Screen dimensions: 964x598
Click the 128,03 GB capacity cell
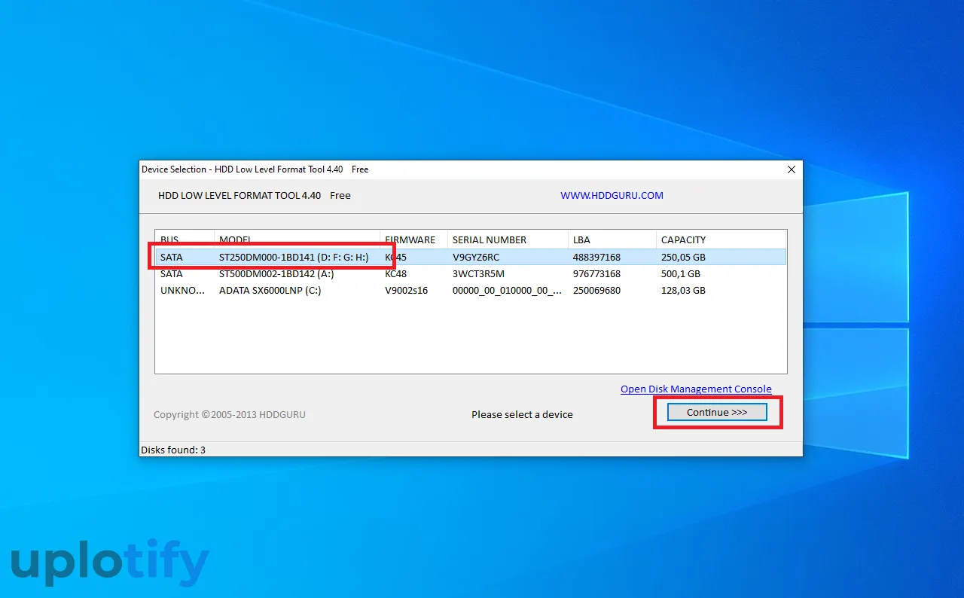[x=683, y=290]
